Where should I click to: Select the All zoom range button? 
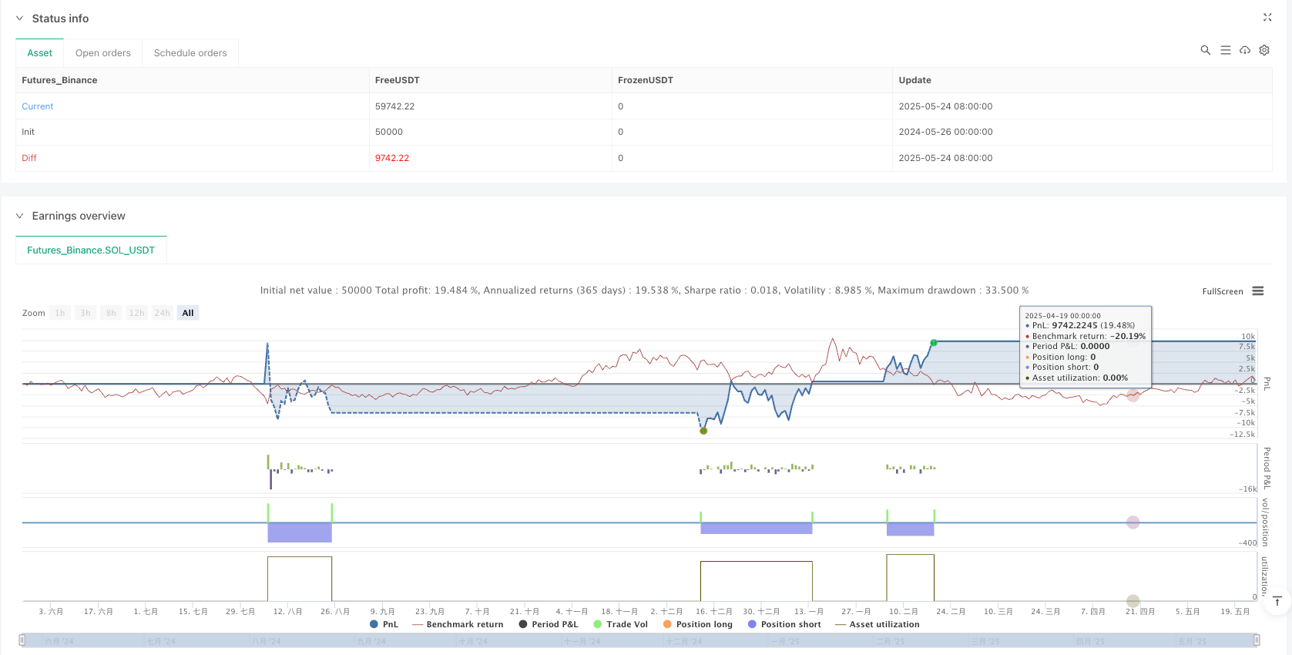tap(188, 313)
